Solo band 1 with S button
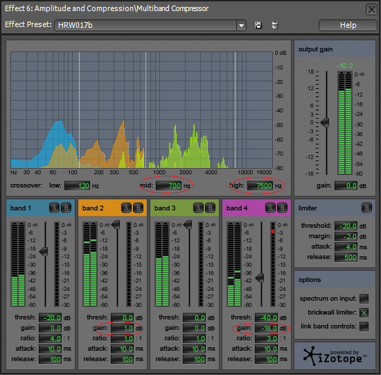Viewport: 381px width, 375px height. tap(54, 208)
